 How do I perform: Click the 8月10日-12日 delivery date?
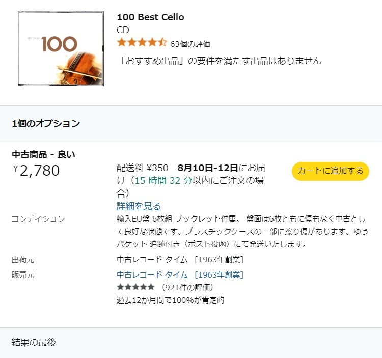point(208,168)
